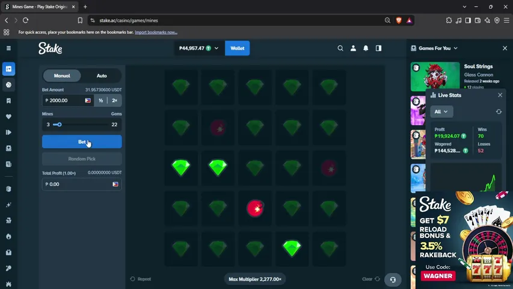Screen dimensions: 513x289
Task: Open browser extensions puzzle icon
Action: click(x=449, y=20)
